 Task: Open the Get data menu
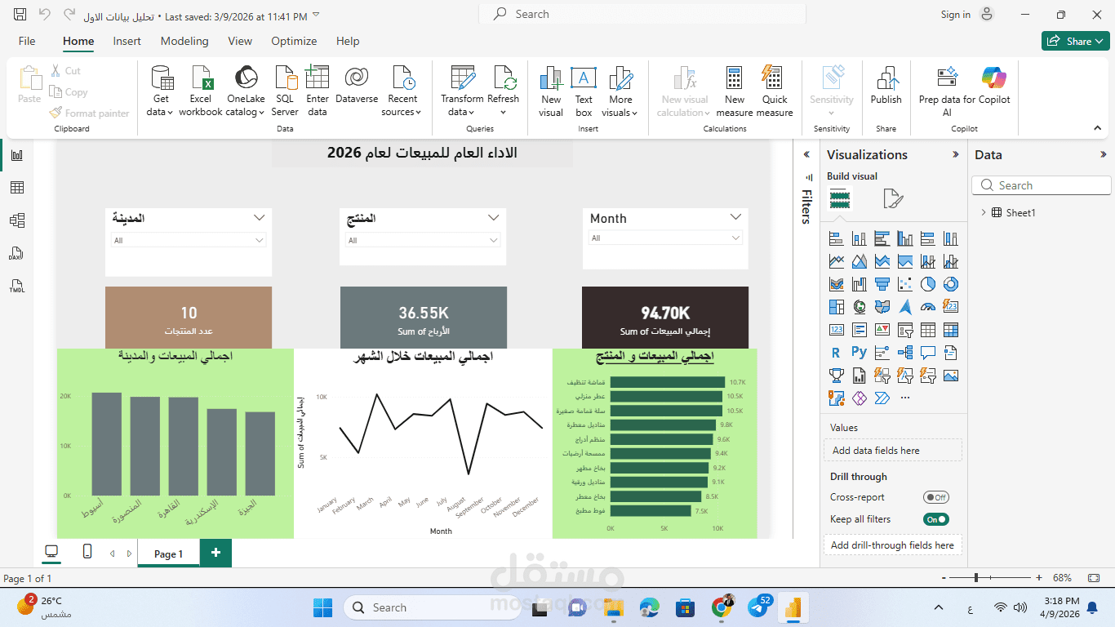click(161, 91)
